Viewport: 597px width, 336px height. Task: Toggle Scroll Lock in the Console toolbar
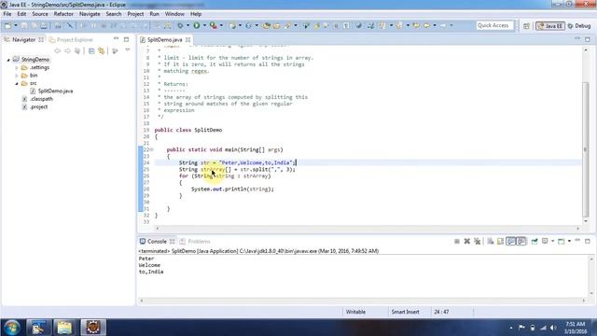click(x=500, y=241)
